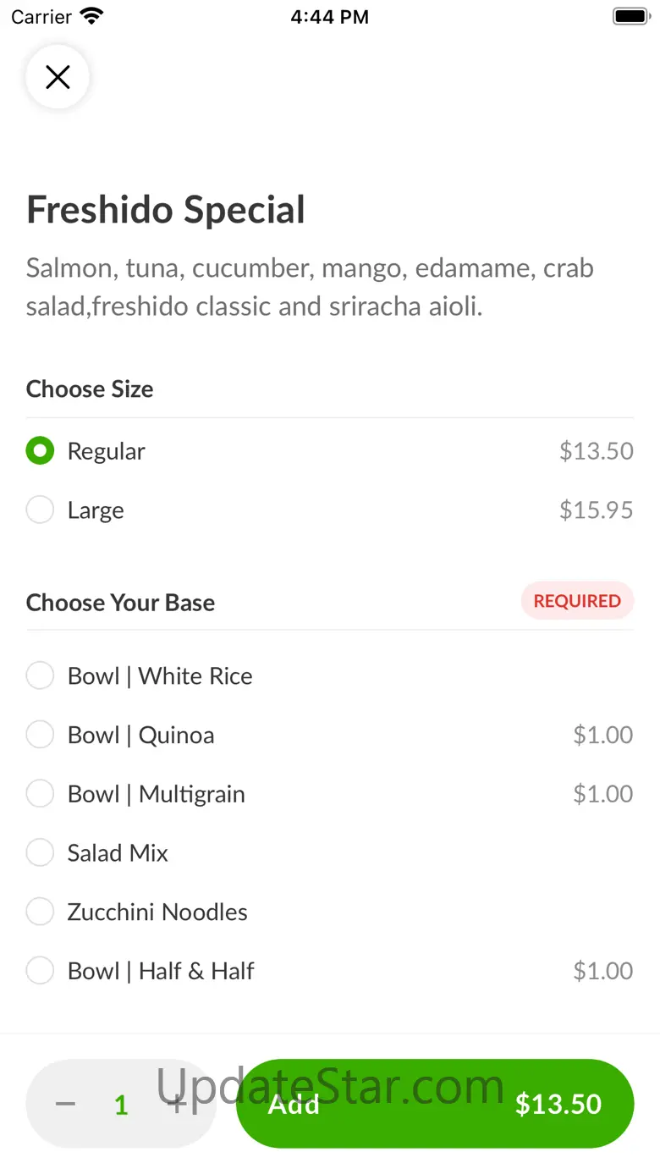The width and height of the screenshot is (660, 1174).
Task: Tap the minus quantity icon
Action: point(65,1104)
